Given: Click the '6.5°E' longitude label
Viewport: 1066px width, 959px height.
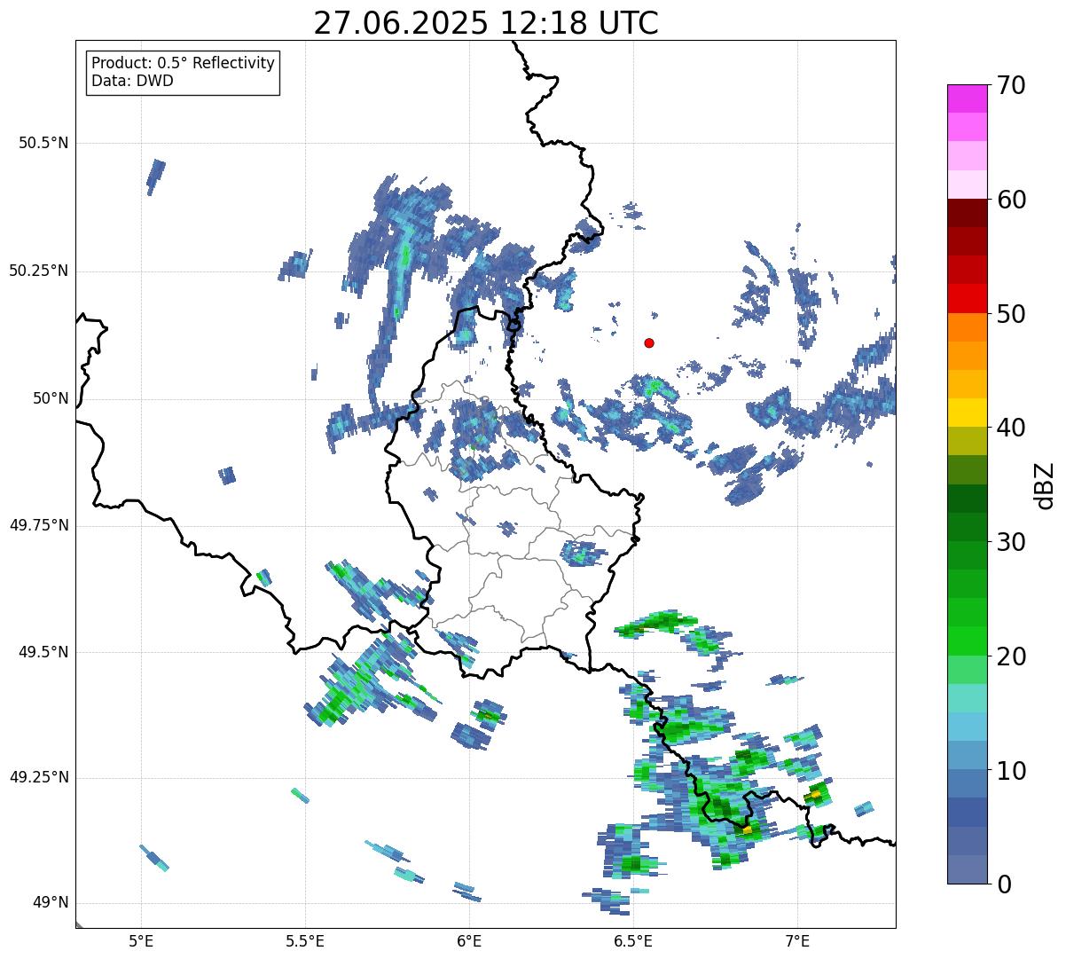Looking at the screenshot, I should click(x=633, y=940).
